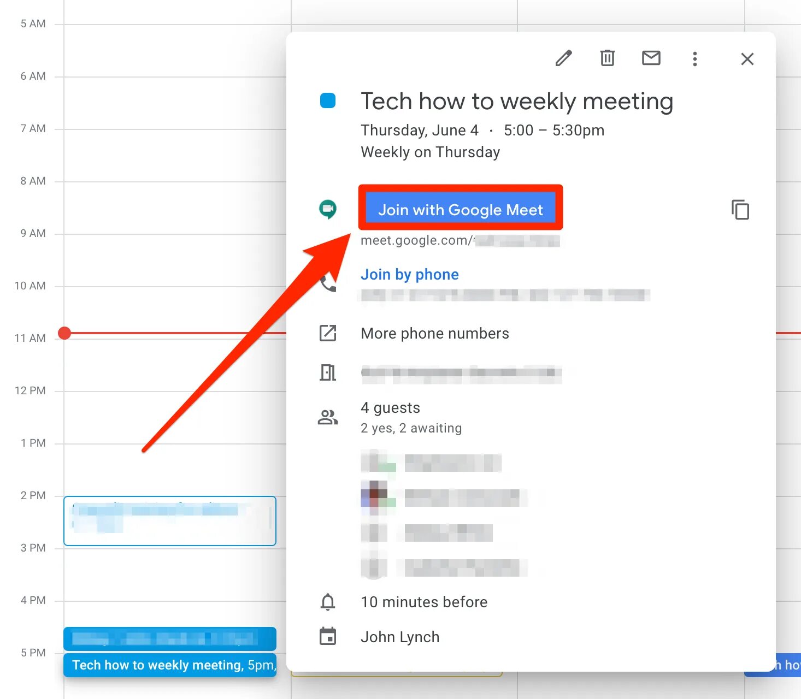Click the notification bell icon
The image size is (801, 699).
point(328,602)
